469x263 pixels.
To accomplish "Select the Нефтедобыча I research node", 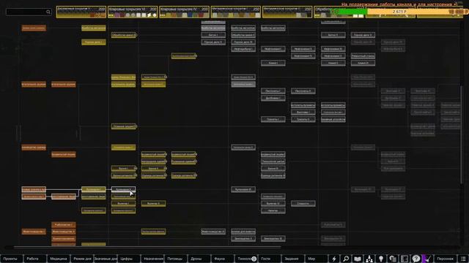I will pyautogui.click(x=243, y=49).
